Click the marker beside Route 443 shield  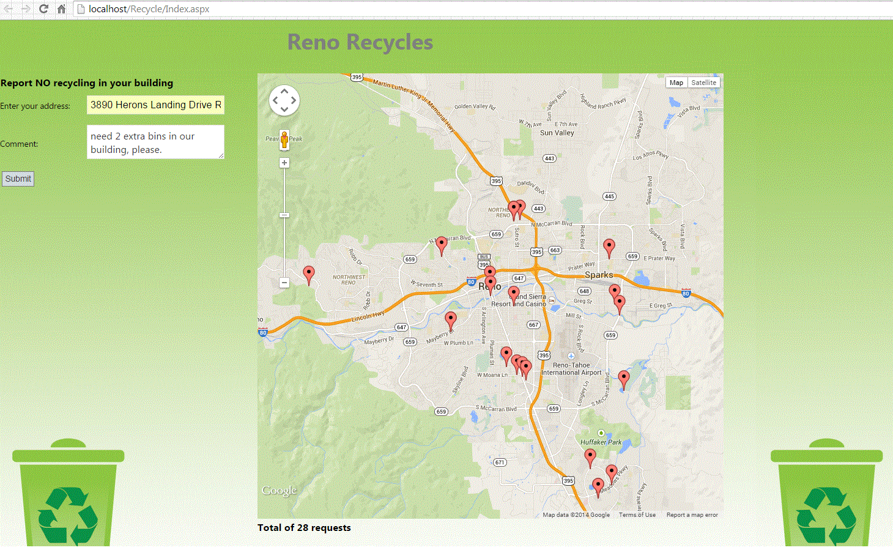[x=521, y=210]
